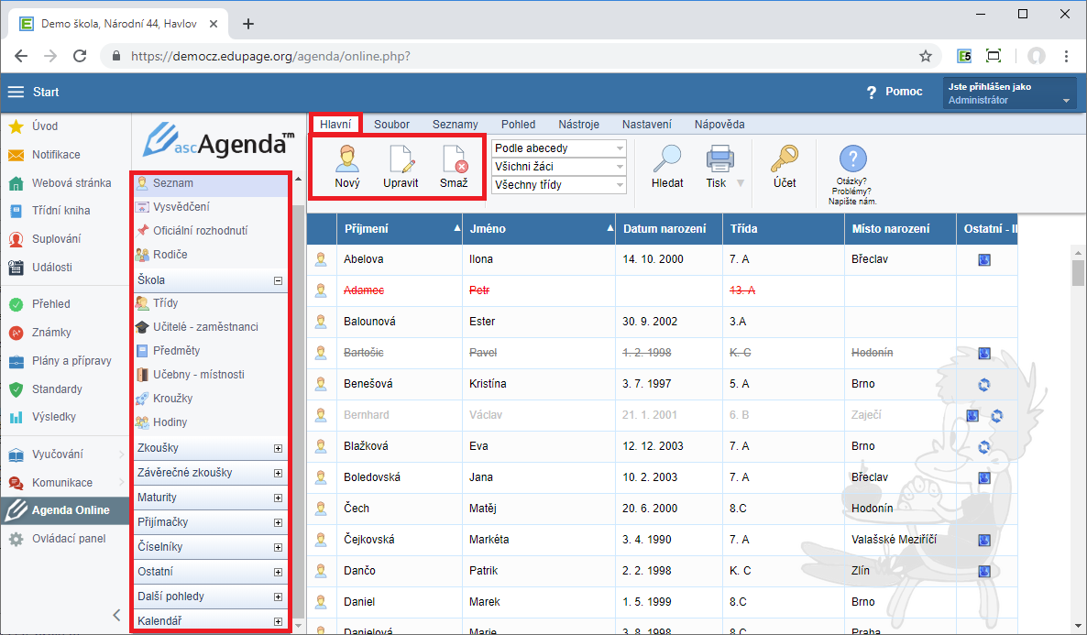Open the Nástroje menu tab

(x=578, y=125)
